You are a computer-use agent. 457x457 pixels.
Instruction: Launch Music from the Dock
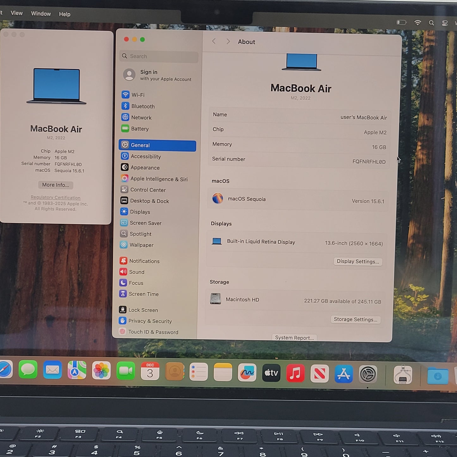tap(295, 373)
